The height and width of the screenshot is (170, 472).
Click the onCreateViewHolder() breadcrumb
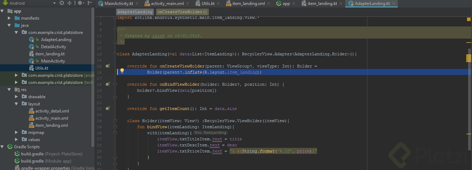182,12
